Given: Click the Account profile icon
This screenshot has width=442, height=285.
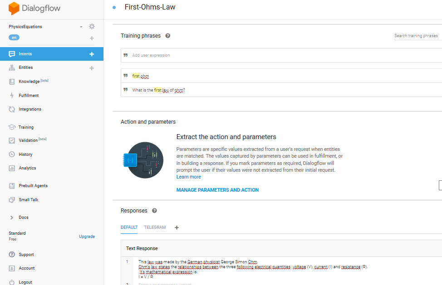Looking at the screenshot, I should 12,268.
